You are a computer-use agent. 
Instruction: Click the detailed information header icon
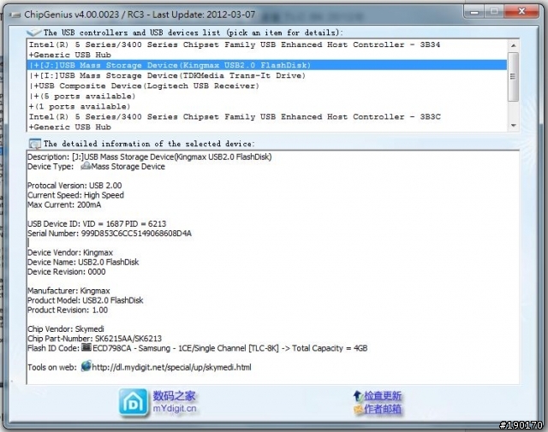click(34, 144)
